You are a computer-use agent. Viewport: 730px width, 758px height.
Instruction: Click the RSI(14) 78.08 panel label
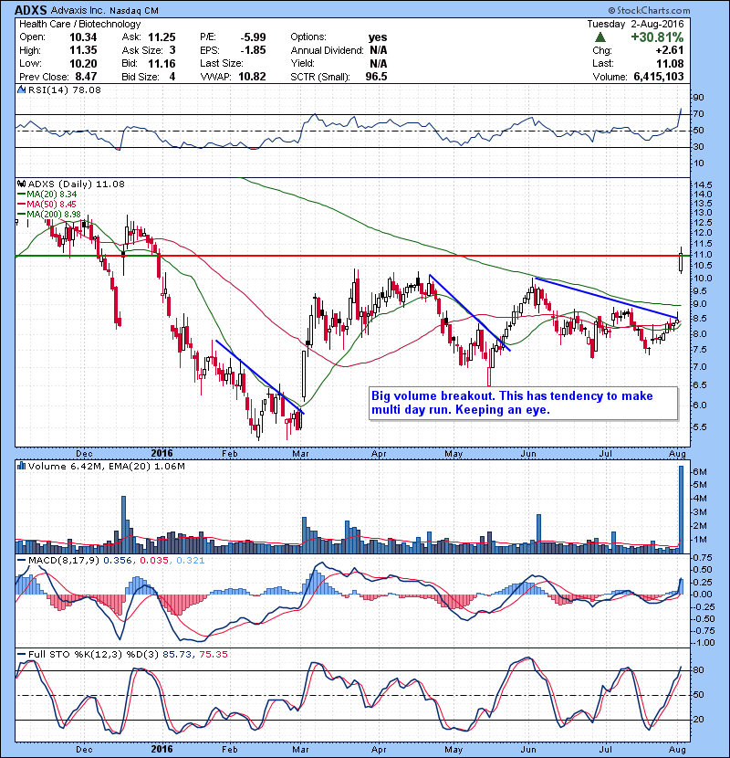point(64,89)
